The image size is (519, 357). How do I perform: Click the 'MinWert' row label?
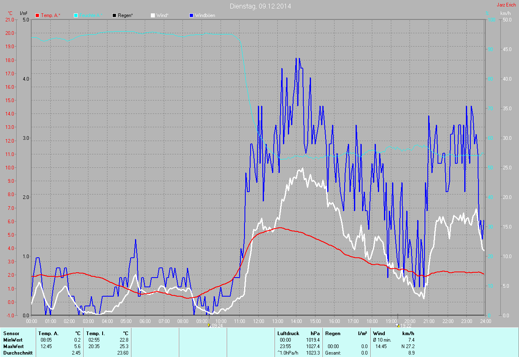point(13,340)
